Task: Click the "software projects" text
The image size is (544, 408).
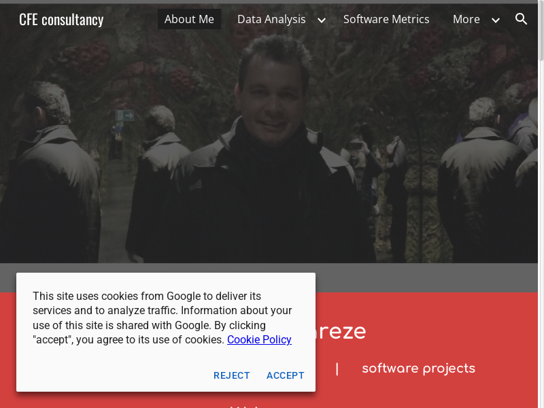Action: 418,369
